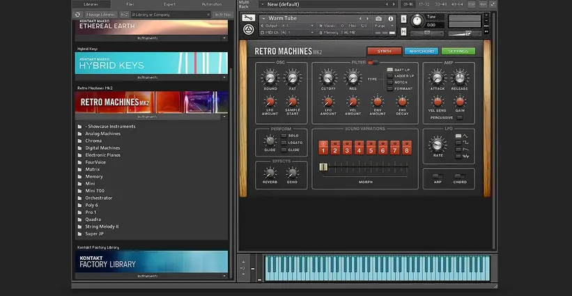Click the orange GAIN knob
Screen dimensions: 572x296
(460, 102)
